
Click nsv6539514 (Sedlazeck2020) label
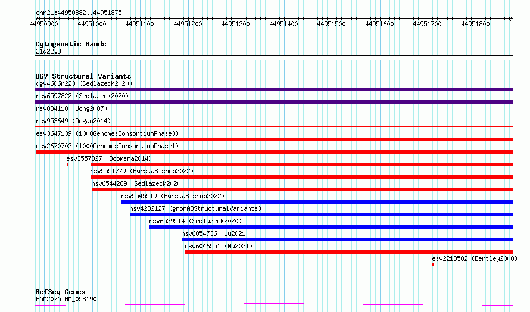click(195, 221)
